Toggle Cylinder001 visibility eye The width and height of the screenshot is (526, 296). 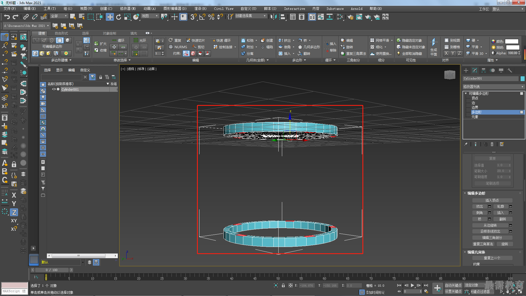[x=54, y=89]
